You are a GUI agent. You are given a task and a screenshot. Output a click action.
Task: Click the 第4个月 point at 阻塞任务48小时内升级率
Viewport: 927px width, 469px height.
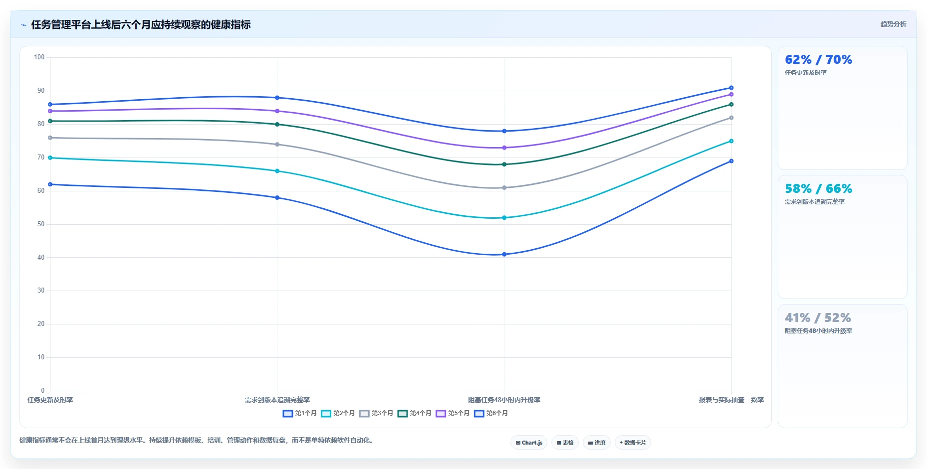tap(504, 164)
